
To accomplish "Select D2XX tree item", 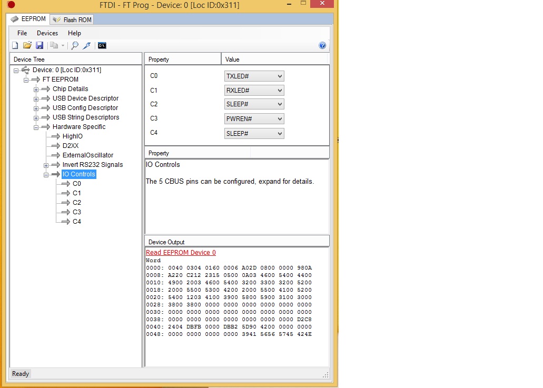I will click(x=71, y=146).
